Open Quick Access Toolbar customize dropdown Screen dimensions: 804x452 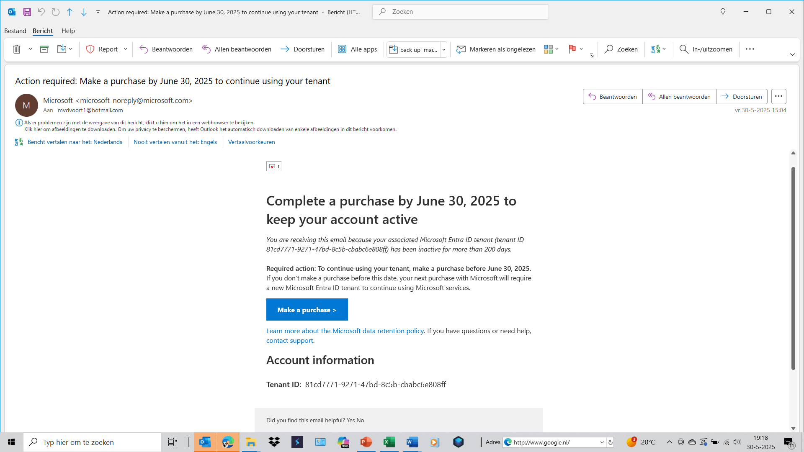coord(98,12)
